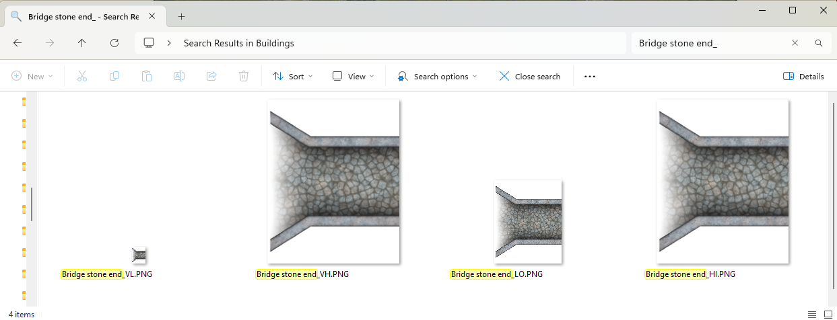Select the Bridge stone end_VH.PNG thumbnail
Image resolution: width=837 pixels, height=320 pixels.
[x=333, y=182]
